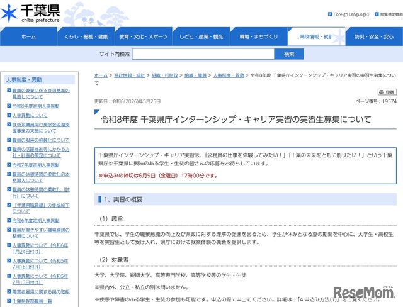403x307 pixels.
Task: Open the Foreign Languages link
Action: tap(348, 14)
